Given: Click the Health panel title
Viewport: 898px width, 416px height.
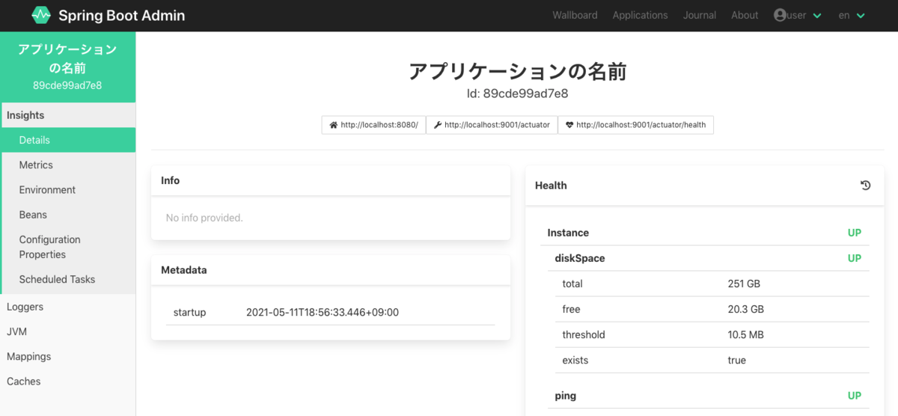Looking at the screenshot, I should 551,186.
